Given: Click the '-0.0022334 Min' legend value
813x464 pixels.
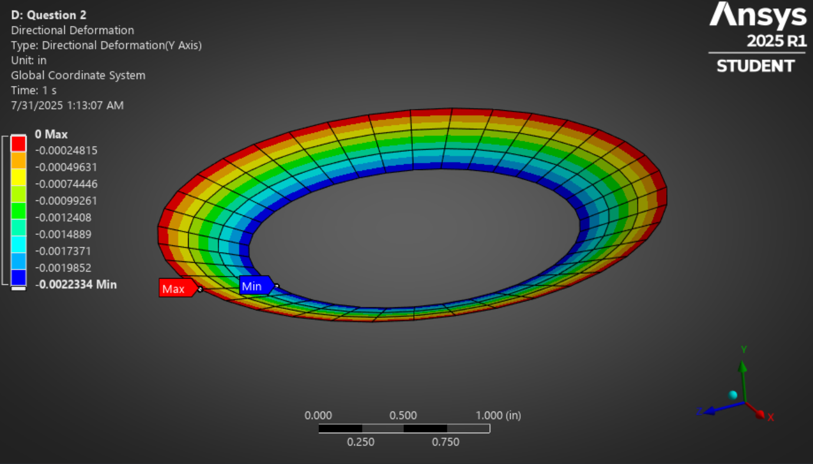Looking at the screenshot, I should coord(76,284).
